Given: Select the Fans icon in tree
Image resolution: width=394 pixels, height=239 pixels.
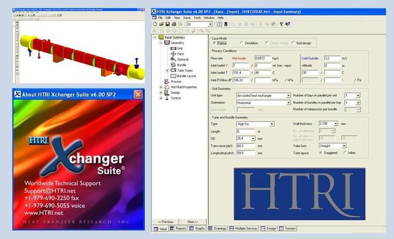Looking at the screenshot, I should click(x=173, y=54).
